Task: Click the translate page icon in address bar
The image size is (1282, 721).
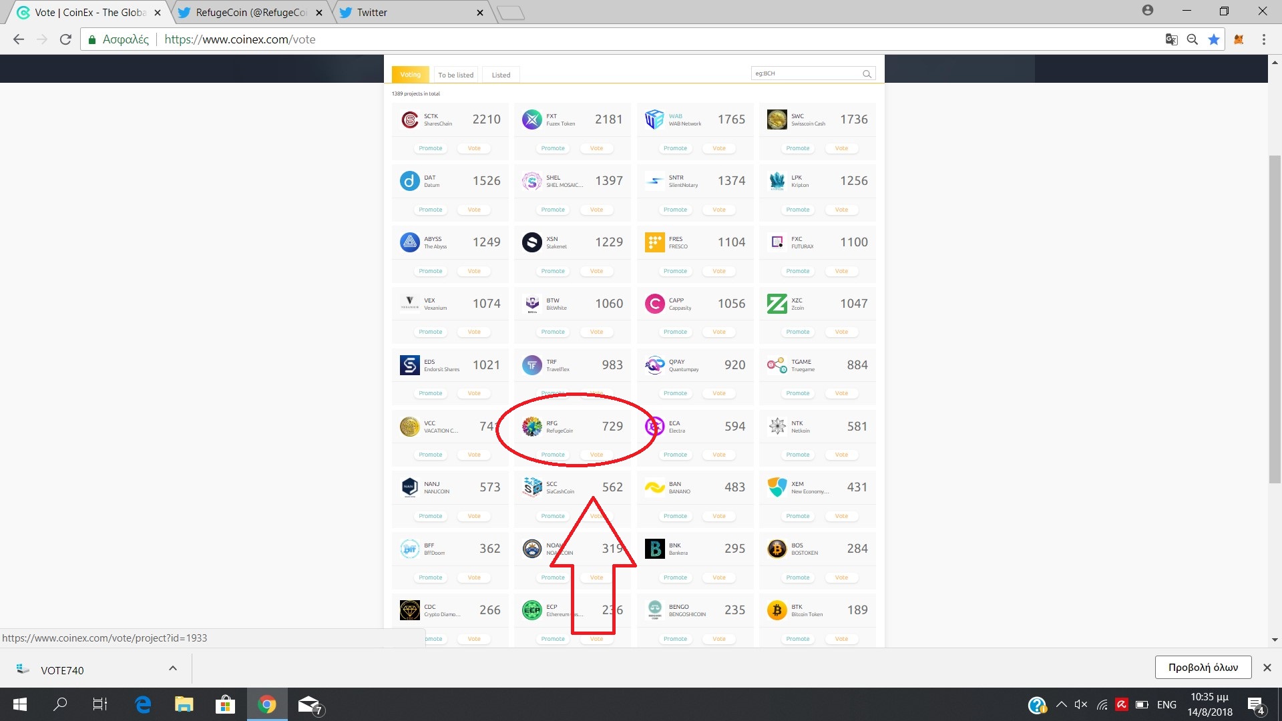Action: pyautogui.click(x=1171, y=39)
